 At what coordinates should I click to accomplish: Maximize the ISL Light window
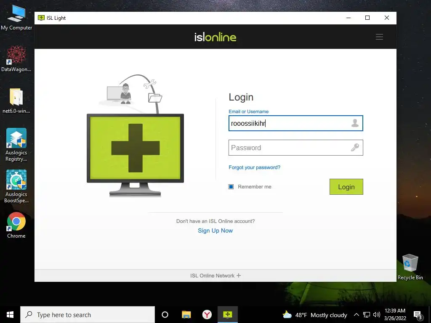click(367, 18)
